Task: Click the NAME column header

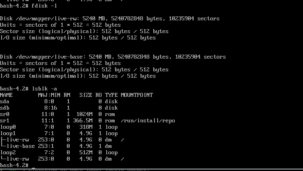Action: click(6, 95)
